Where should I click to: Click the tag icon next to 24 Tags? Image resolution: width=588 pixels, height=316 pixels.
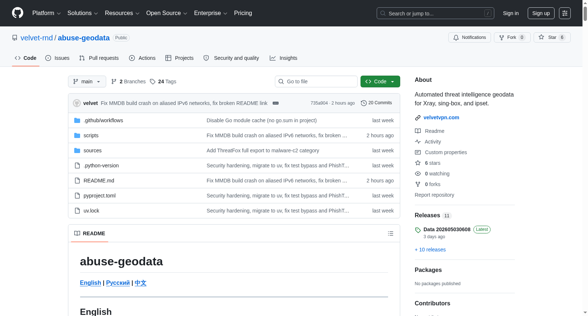[153, 81]
